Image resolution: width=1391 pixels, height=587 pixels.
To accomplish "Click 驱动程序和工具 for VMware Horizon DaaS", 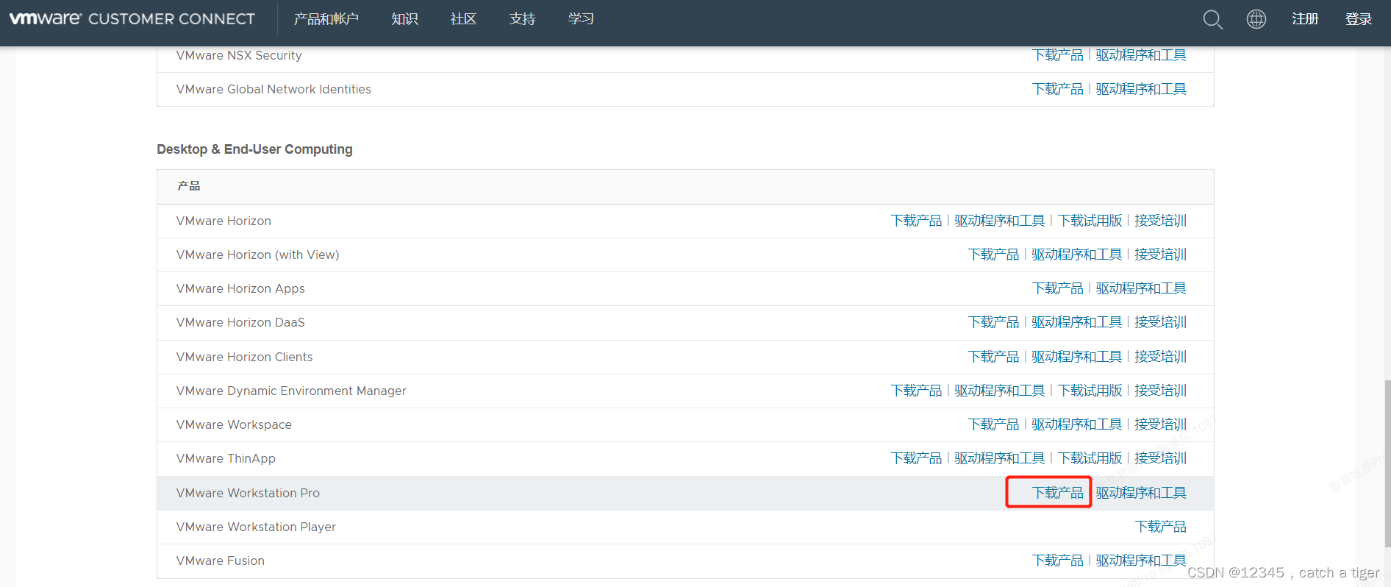I will (x=1077, y=322).
